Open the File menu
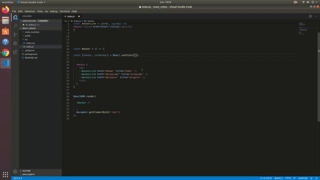 coord(14,11)
